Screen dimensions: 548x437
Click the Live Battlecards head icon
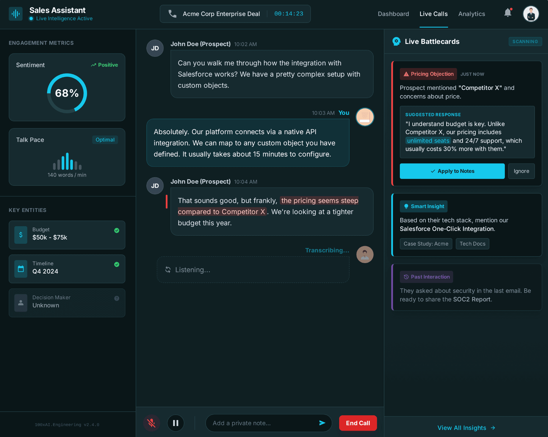(x=396, y=41)
